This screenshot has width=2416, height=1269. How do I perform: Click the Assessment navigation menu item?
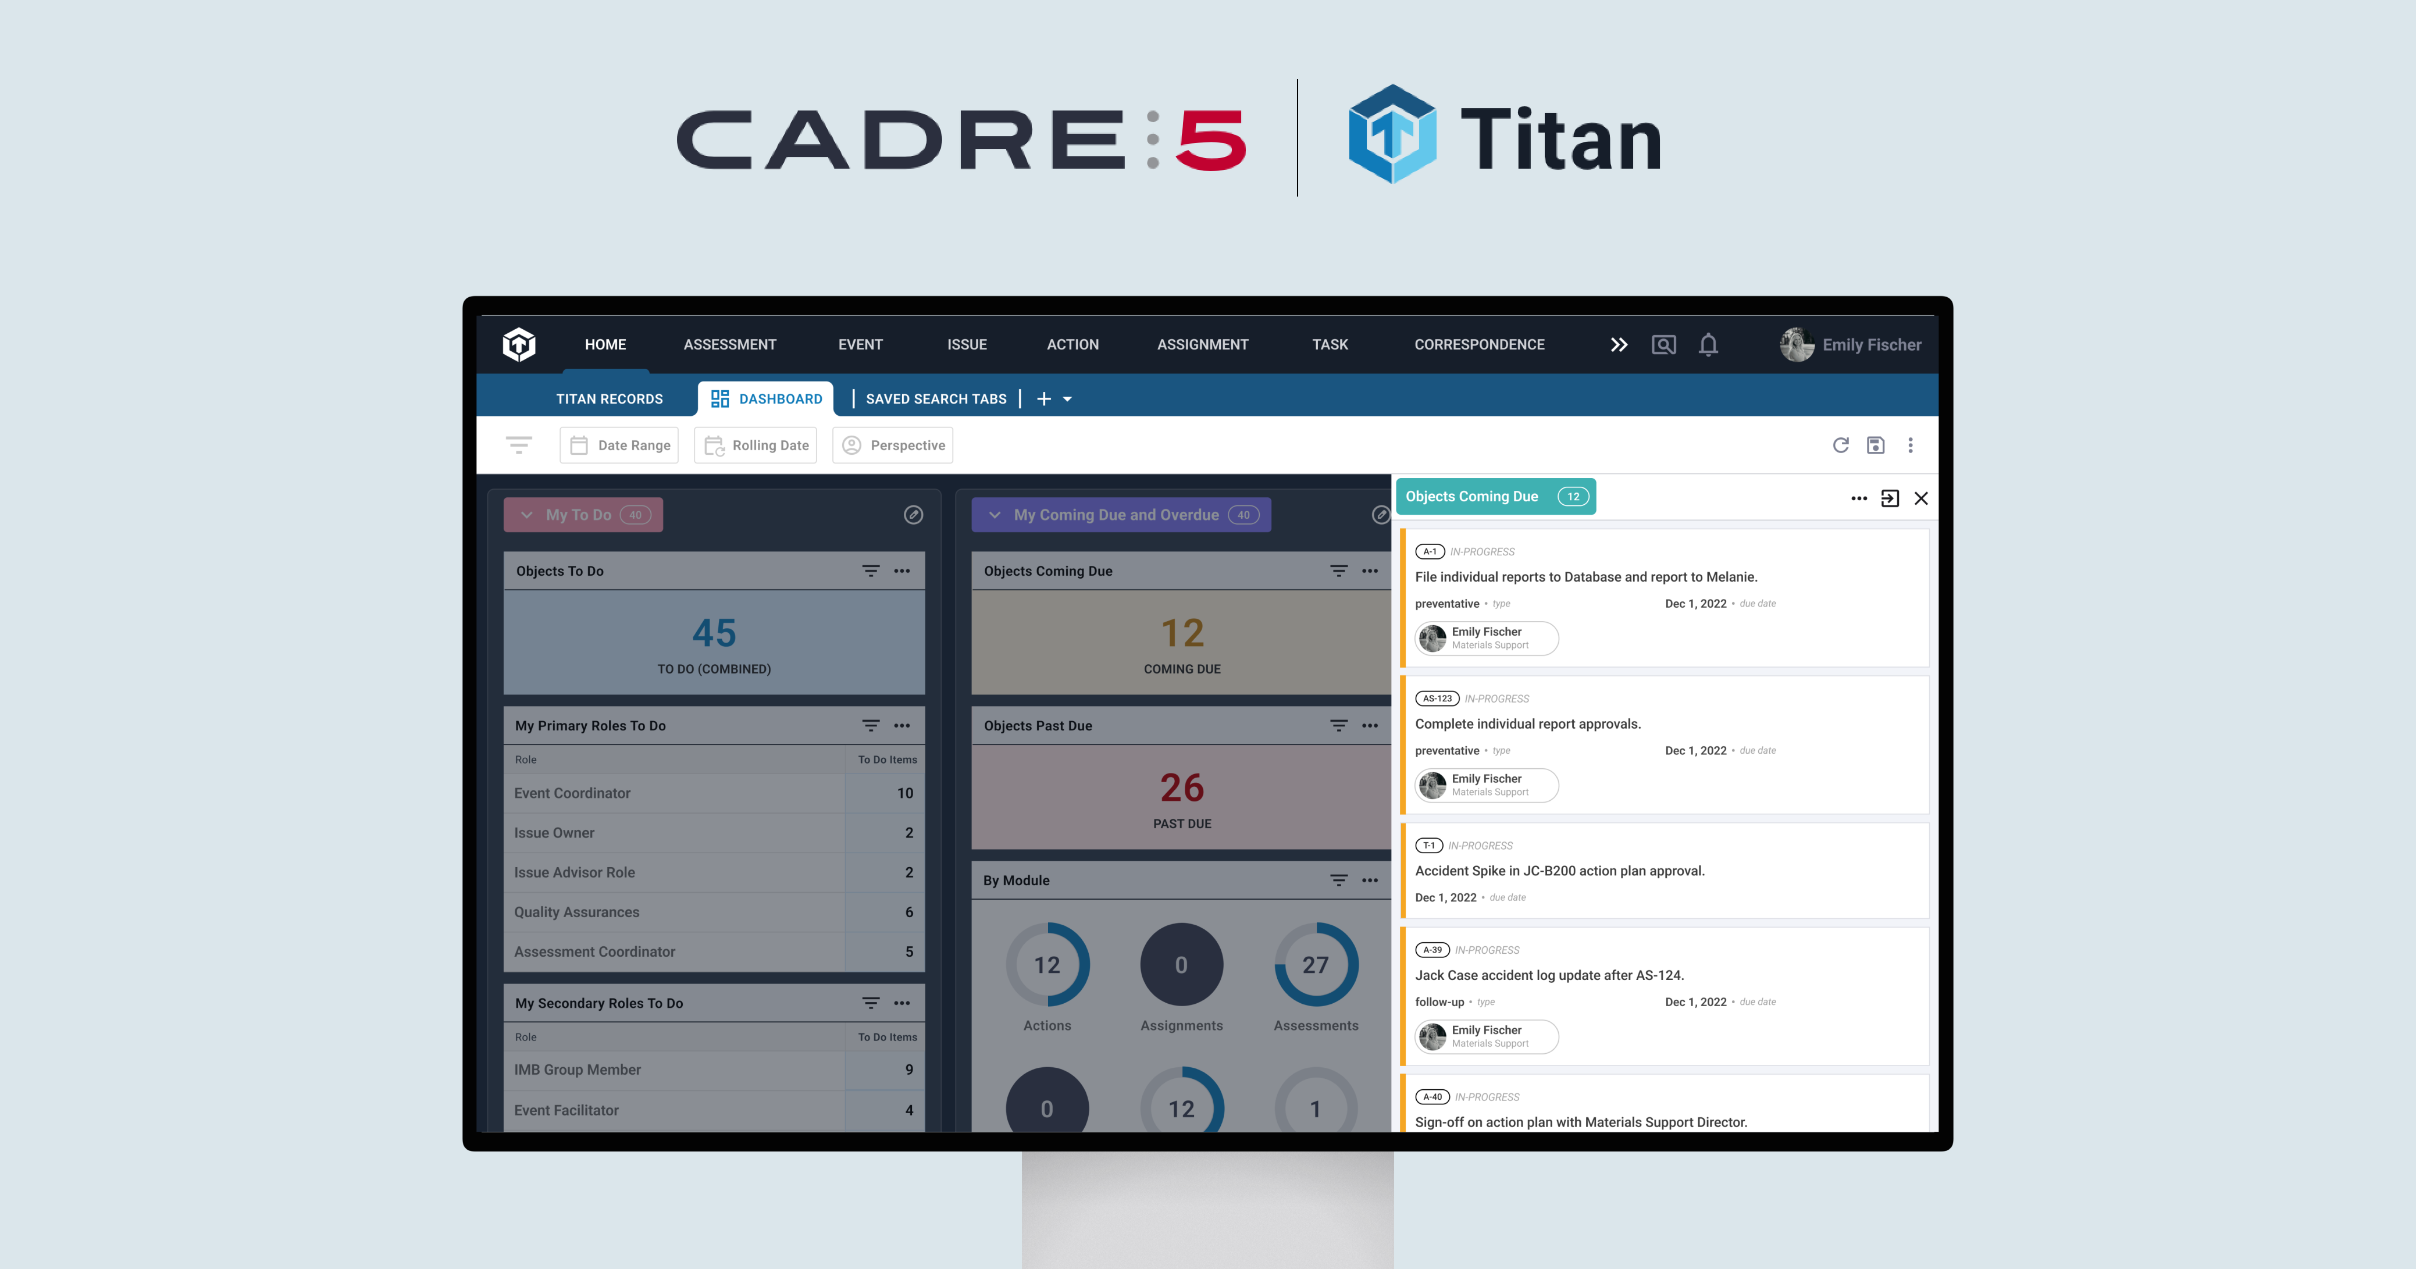(729, 344)
